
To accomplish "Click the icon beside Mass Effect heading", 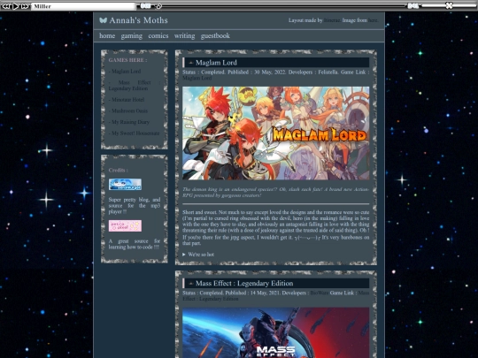I will point(191,284).
